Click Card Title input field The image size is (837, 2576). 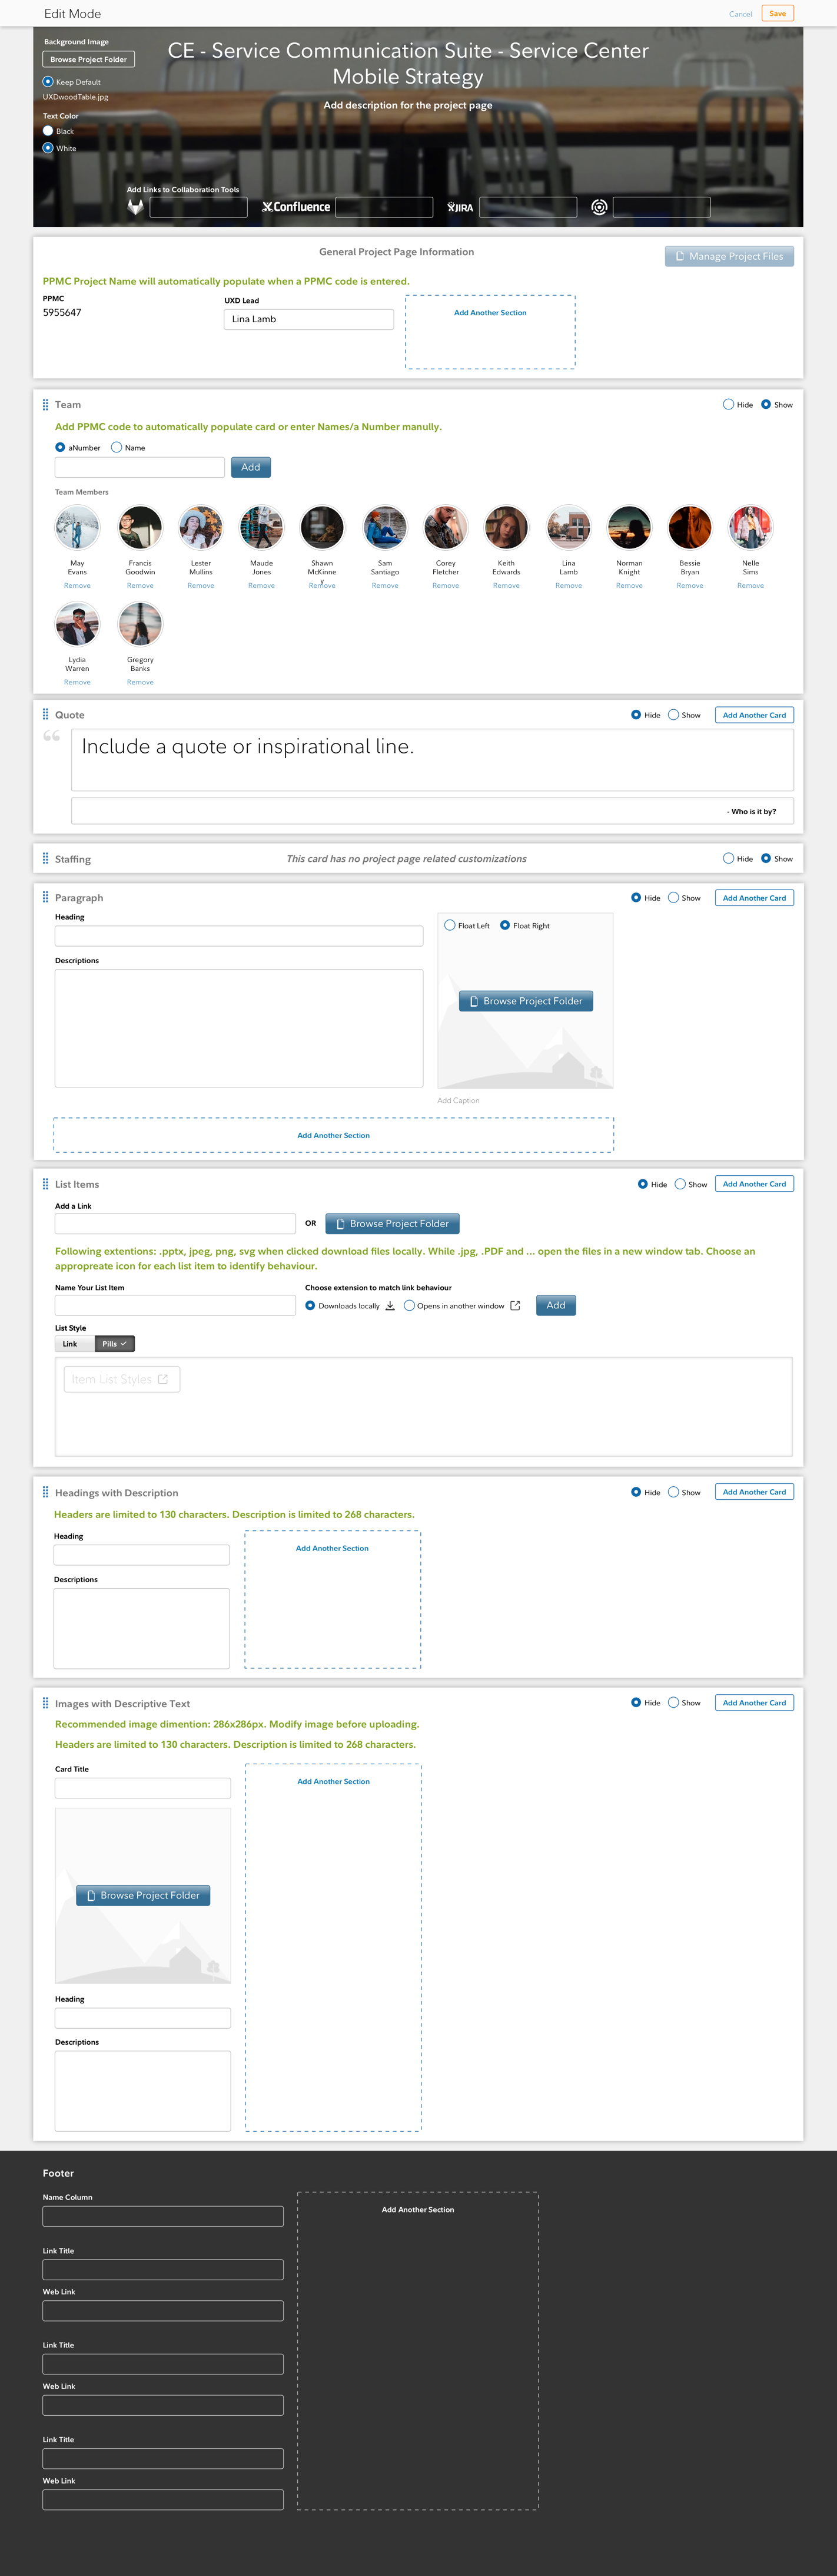(x=143, y=1788)
